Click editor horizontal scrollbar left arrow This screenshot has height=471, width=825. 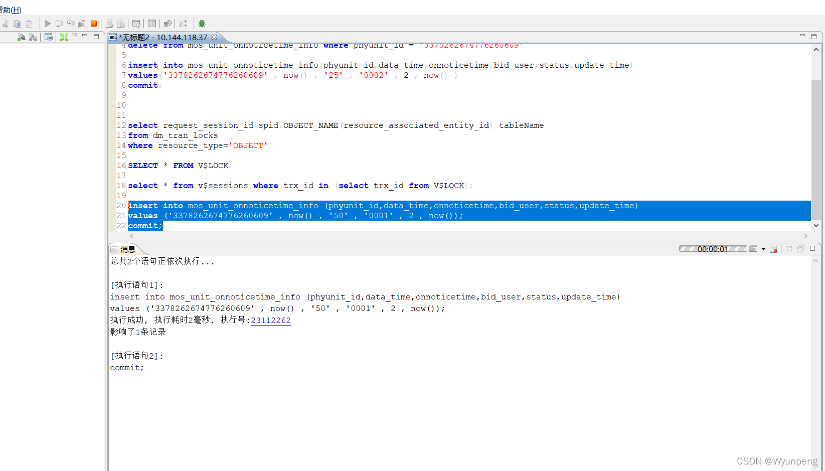(x=132, y=236)
